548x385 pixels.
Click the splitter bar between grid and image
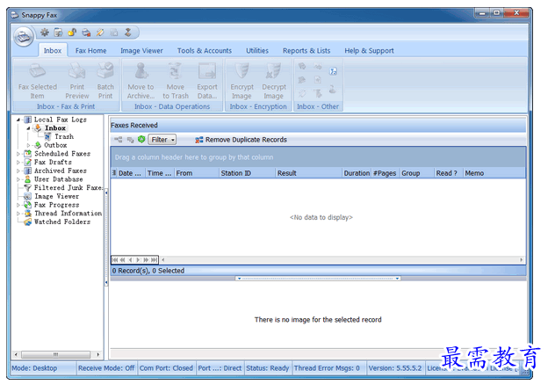[x=318, y=279]
